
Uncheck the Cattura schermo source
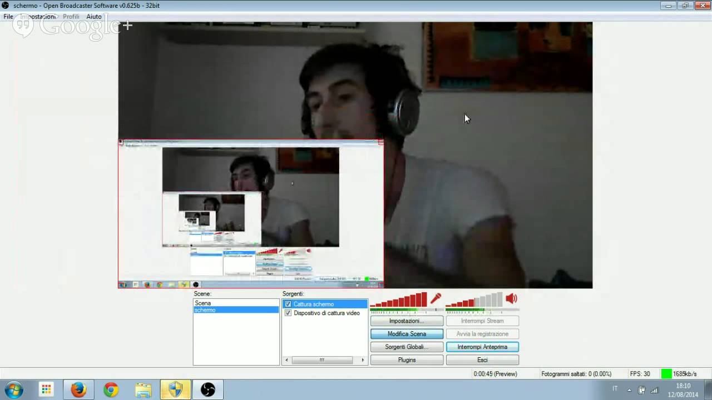tap(288, 304)
